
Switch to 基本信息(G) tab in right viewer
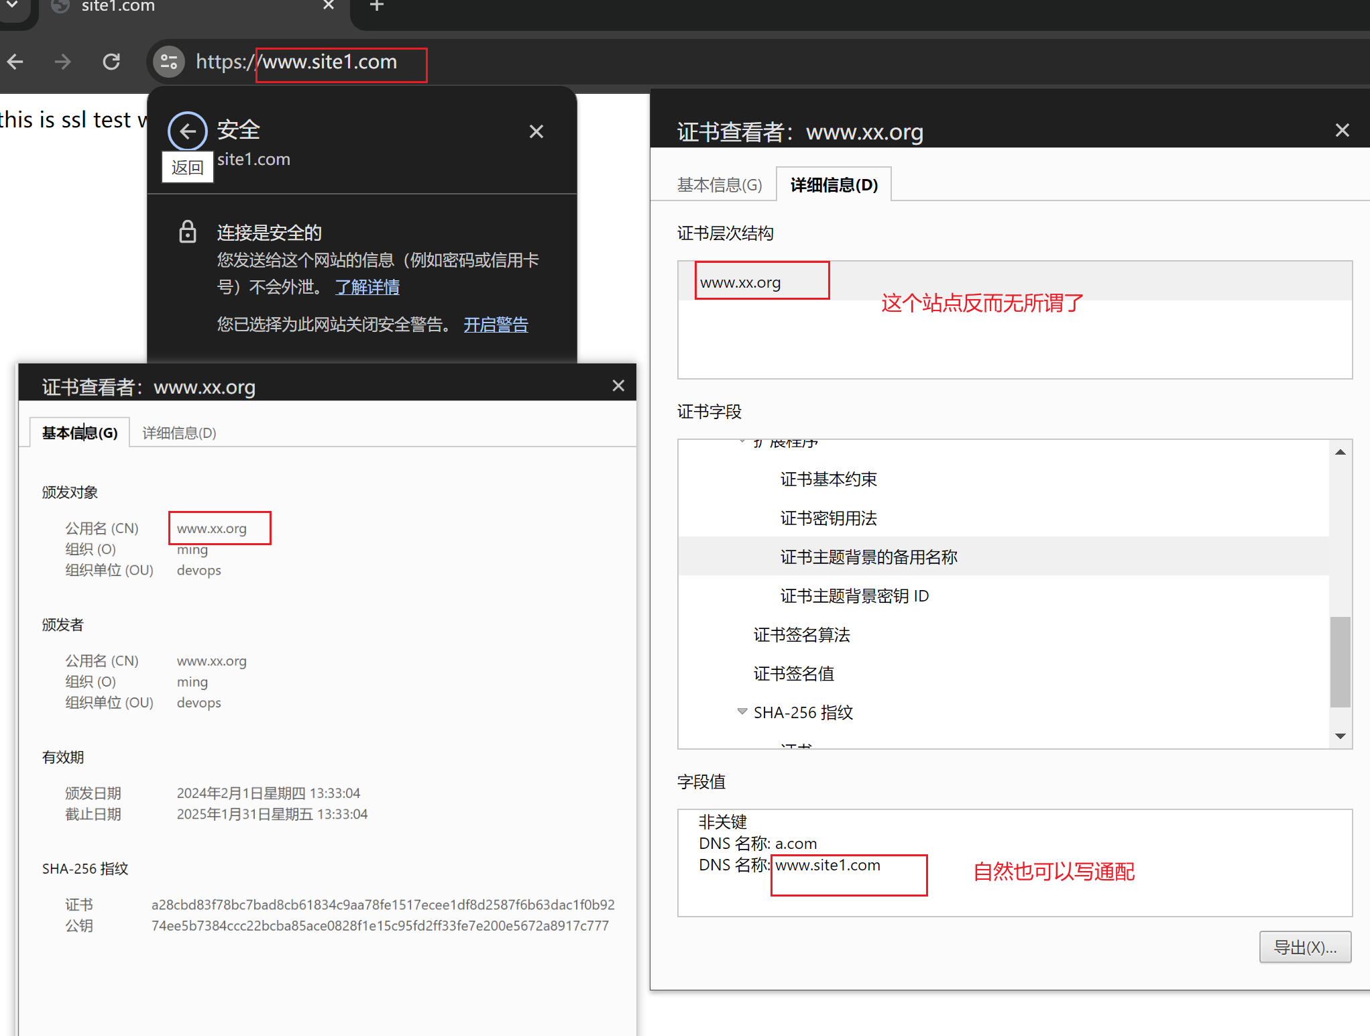(720, 185)
